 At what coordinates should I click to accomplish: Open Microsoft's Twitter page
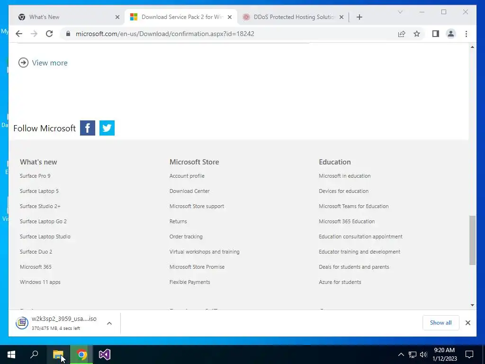point(107,128)
